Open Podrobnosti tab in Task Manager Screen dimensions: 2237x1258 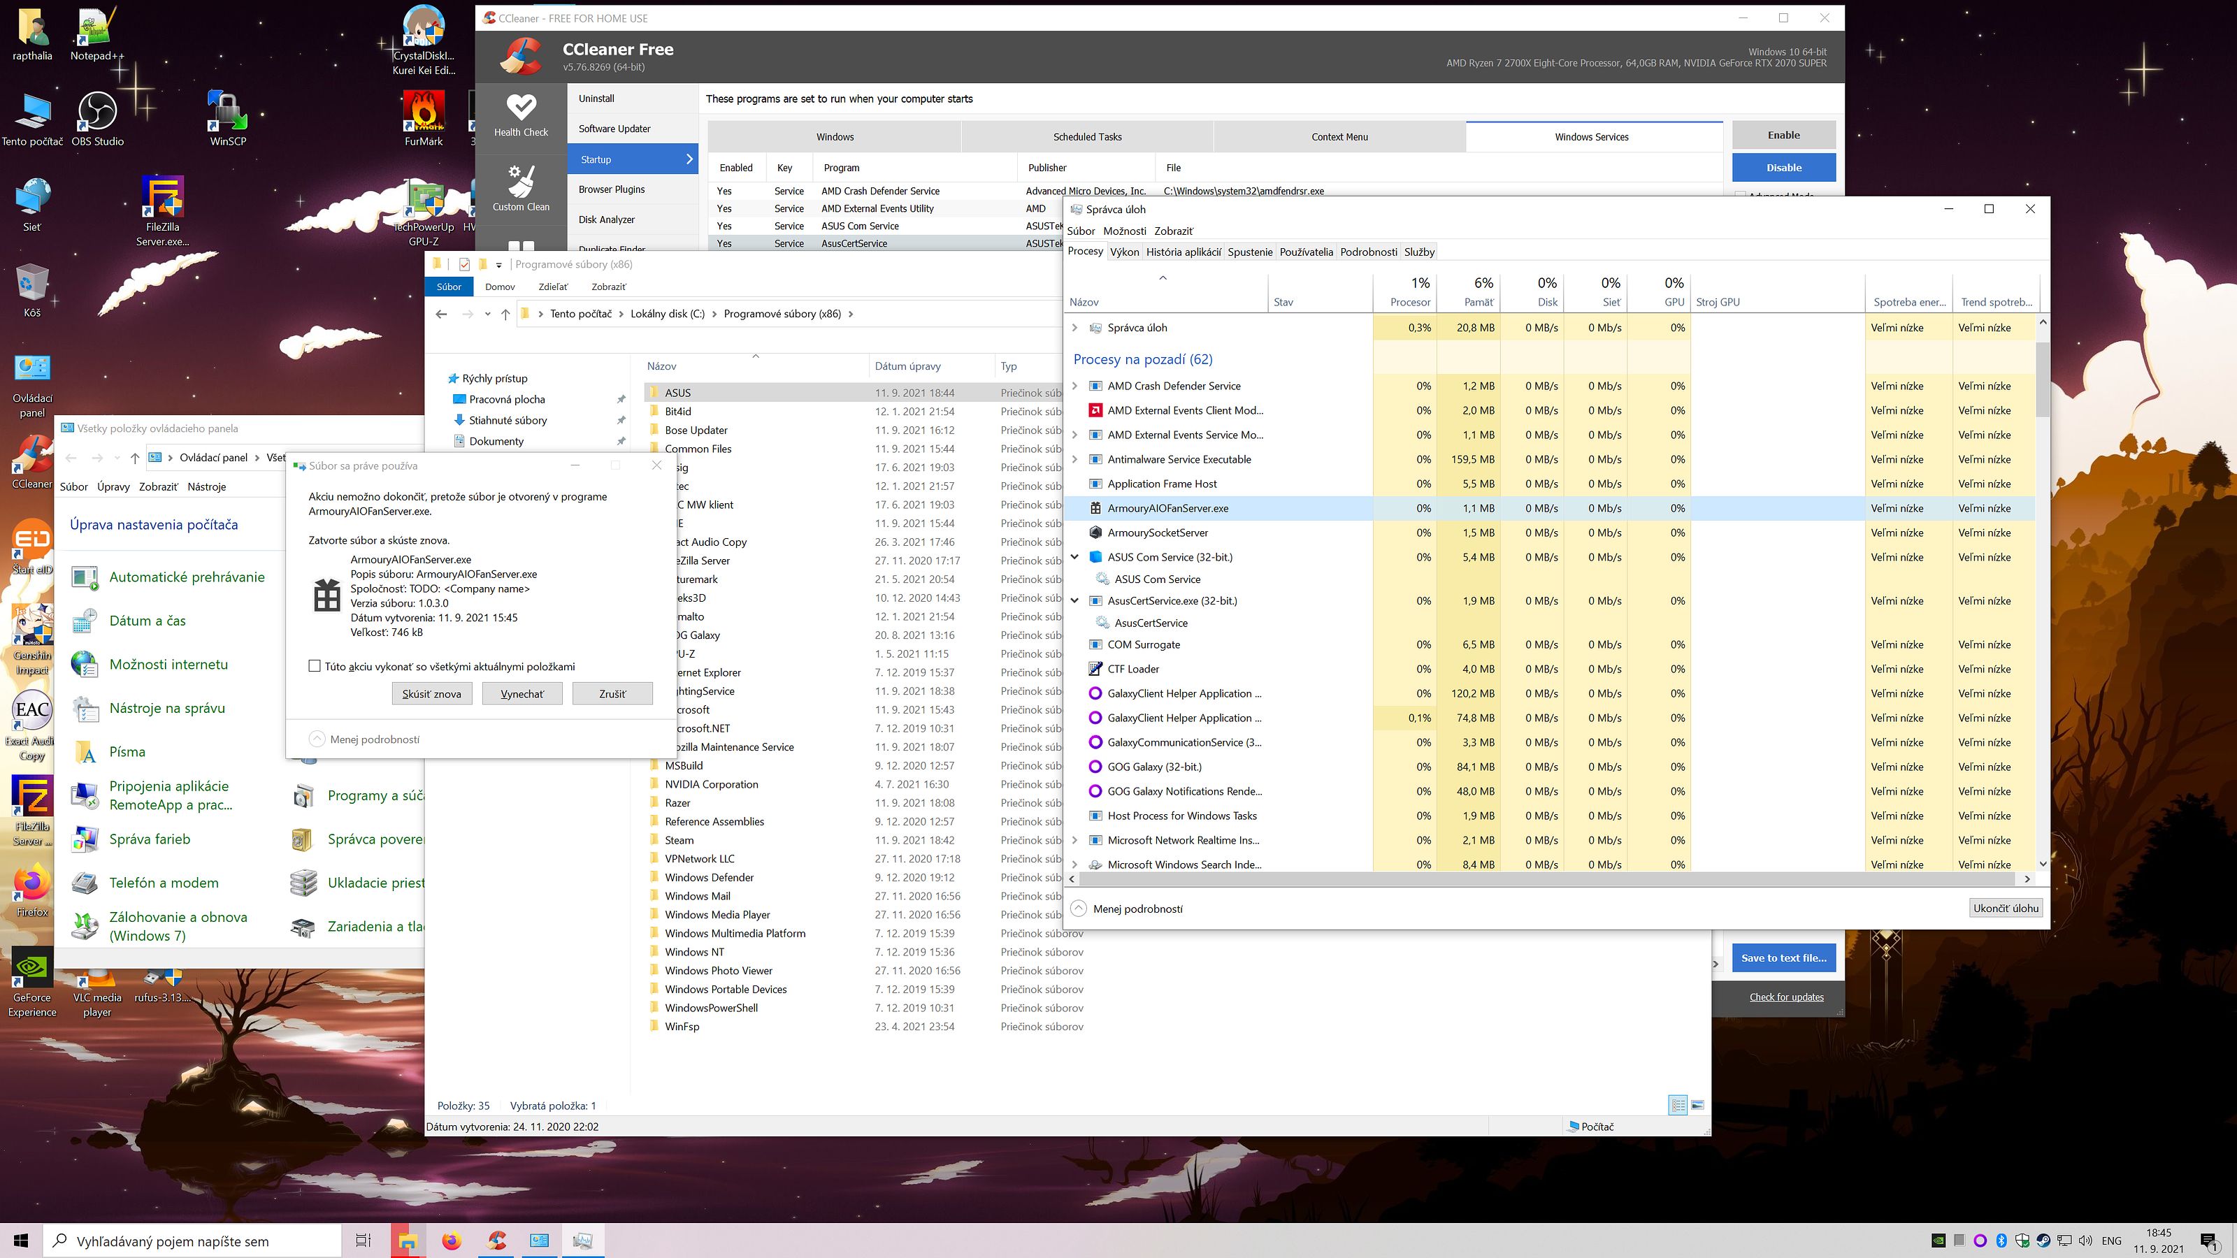coord(1369,252)
